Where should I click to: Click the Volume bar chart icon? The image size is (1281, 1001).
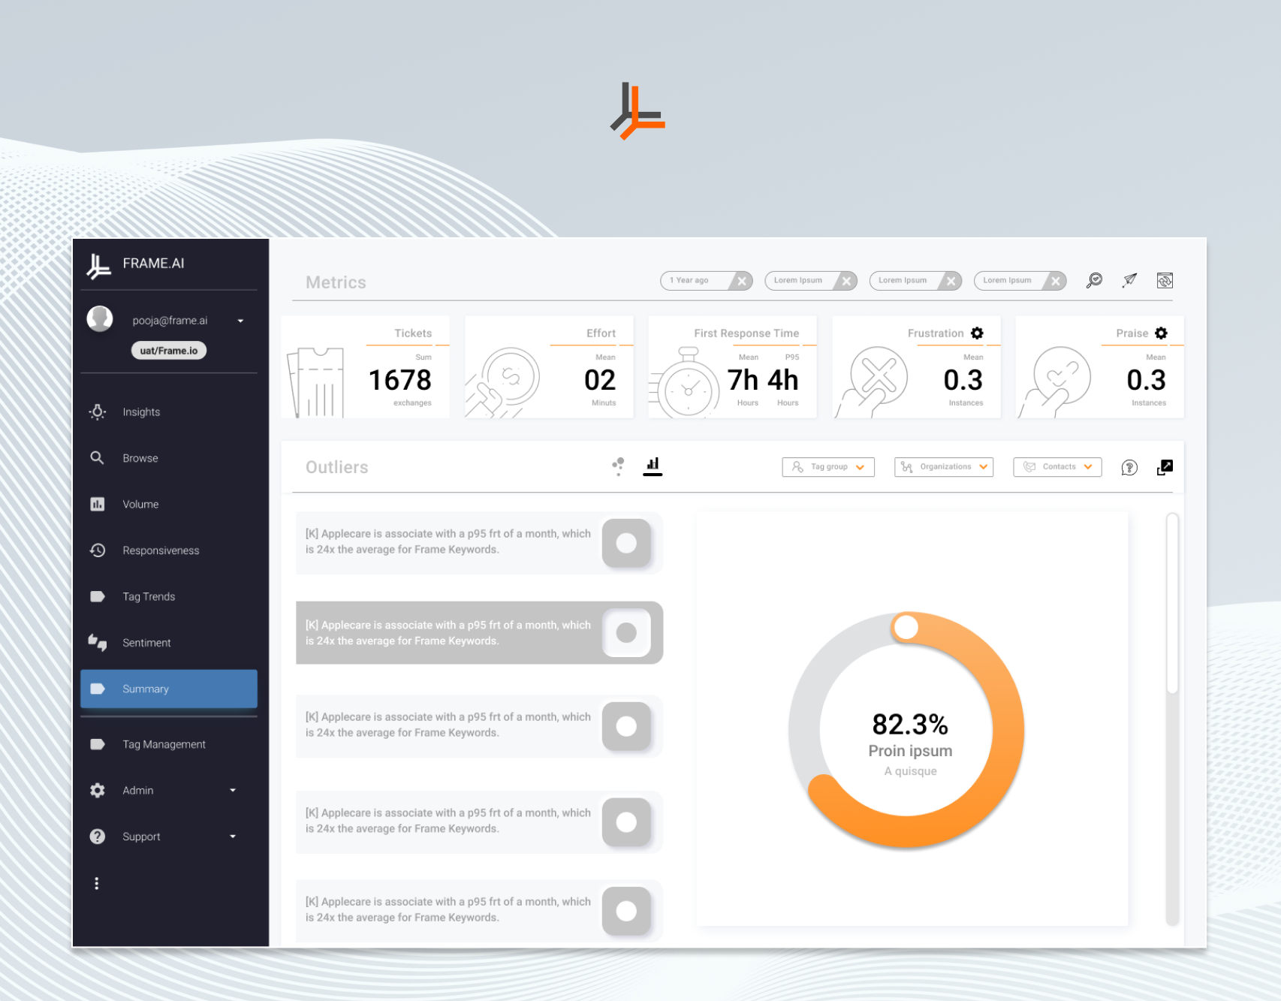click(x=98, y=504)
